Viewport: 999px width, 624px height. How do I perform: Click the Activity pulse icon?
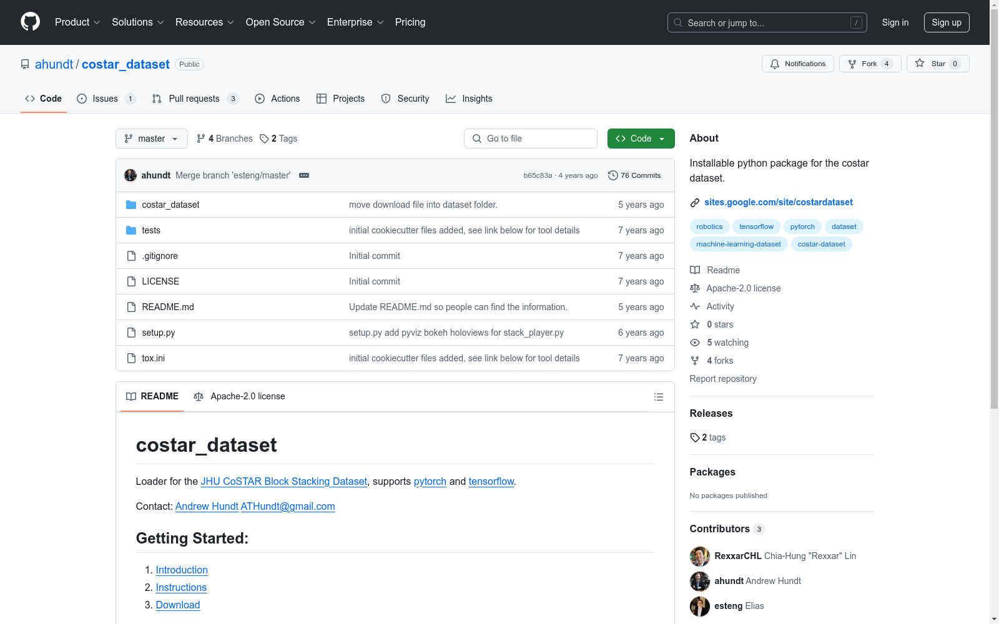click(x=695, y=306)
